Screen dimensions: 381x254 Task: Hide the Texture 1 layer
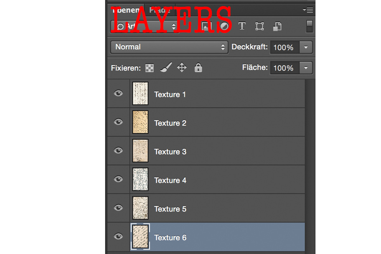tap(118, 93)
